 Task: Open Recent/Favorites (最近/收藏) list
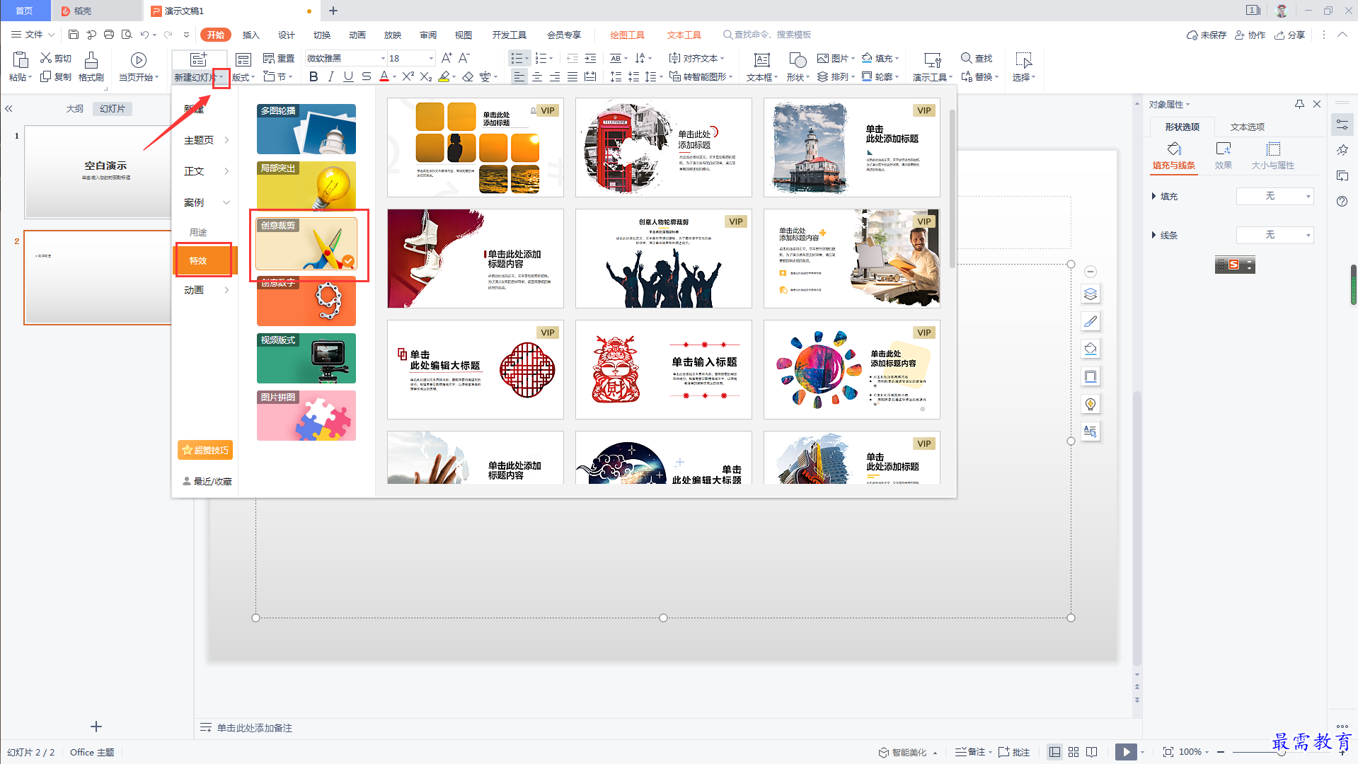tap(207, 481)
